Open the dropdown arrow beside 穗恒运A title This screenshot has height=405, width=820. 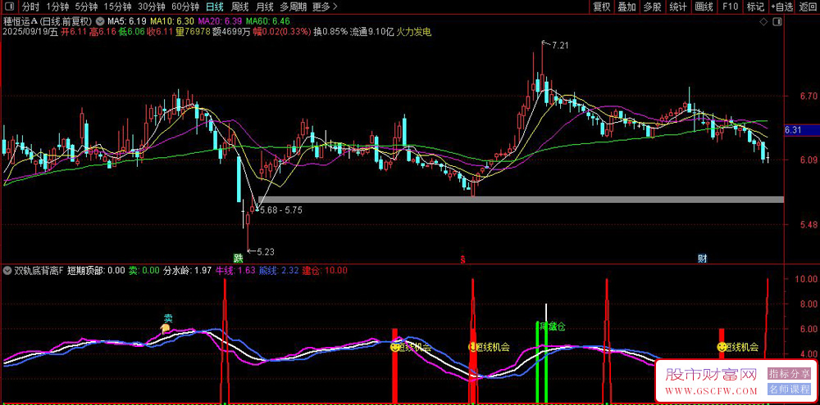coord(100,21)
